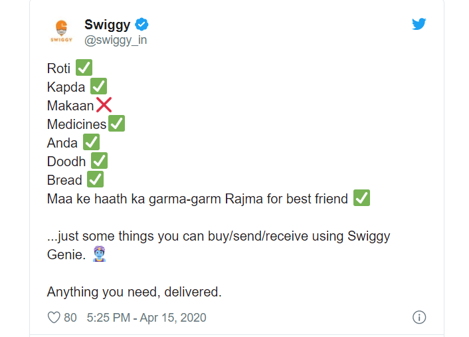Click the blue verified badge

point(142,25)
